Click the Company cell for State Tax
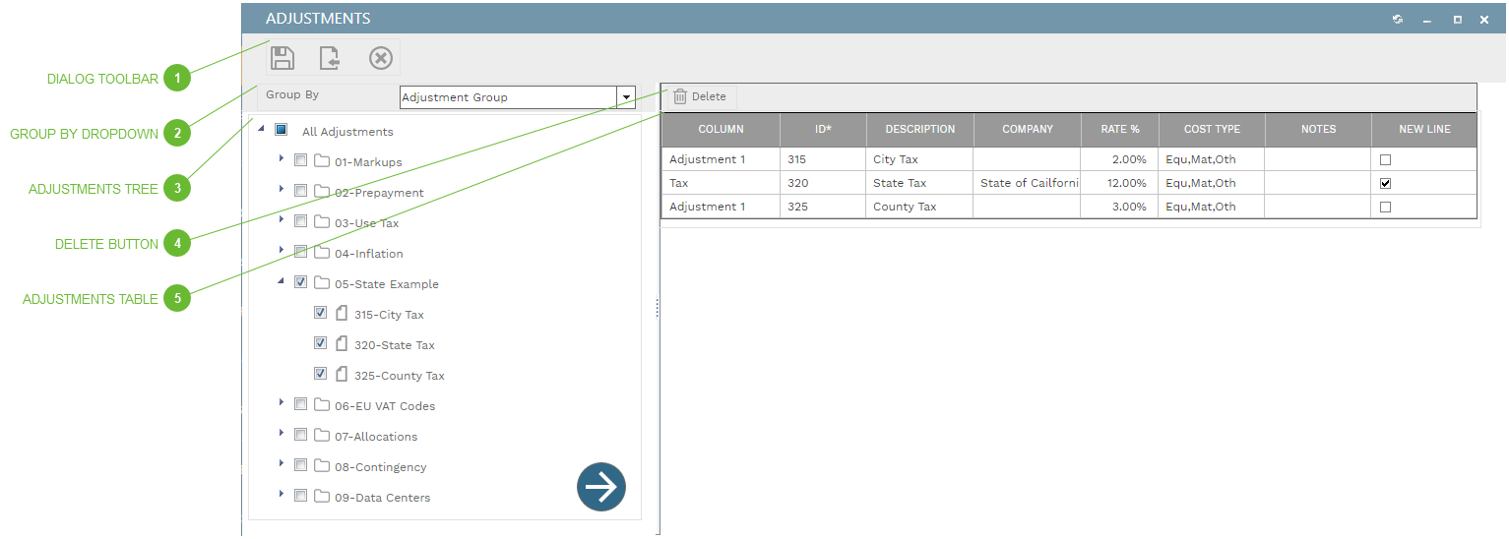The height and width of the screenshot is (539, 1509). (x=1026, y=183)
